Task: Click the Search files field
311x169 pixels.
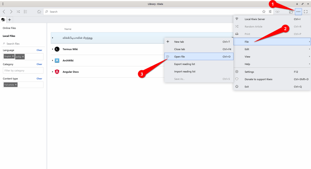Action: pyautogui.click(x=23, y=44)
